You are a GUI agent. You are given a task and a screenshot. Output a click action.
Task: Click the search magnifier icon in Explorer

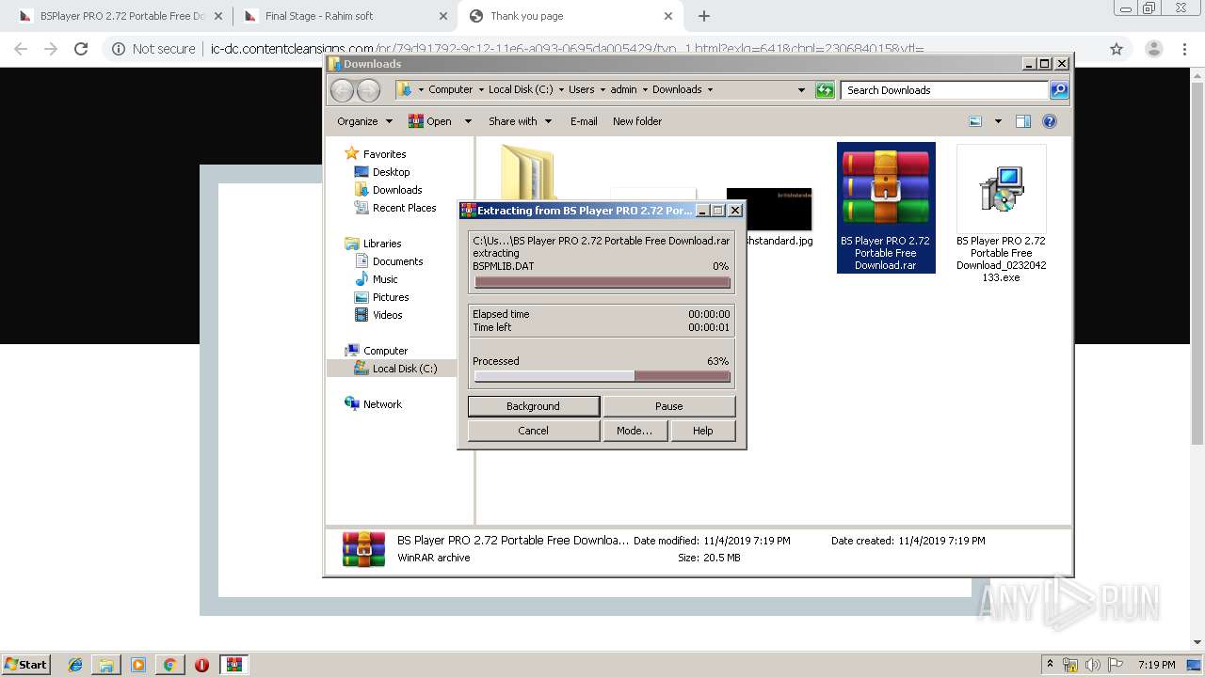(1059, 90)
